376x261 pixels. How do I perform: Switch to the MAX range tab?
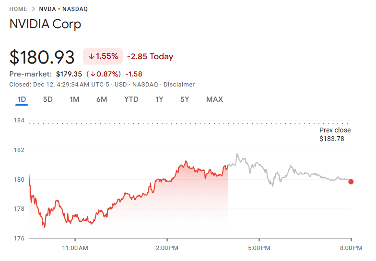click(214, 99)
